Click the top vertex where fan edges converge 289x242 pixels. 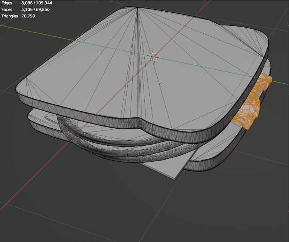pos(137,8)
